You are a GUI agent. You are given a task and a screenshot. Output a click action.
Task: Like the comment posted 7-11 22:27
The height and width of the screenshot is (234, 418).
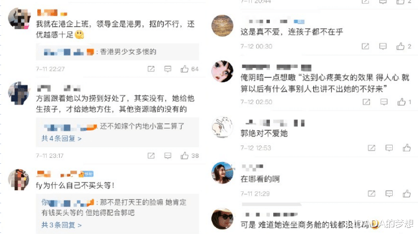[x=184, y=69]
